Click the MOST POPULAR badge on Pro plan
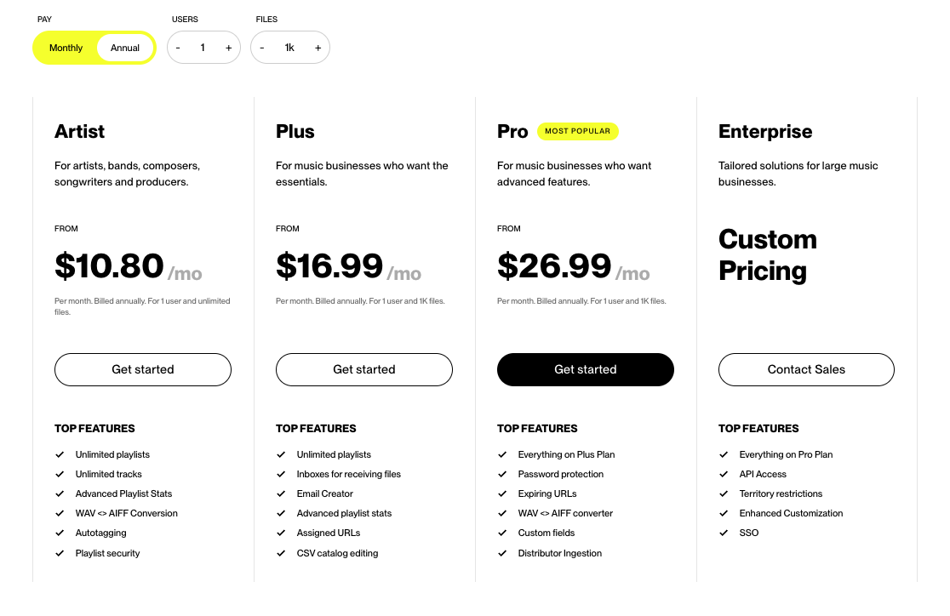Image resolution: width=950 pixels, height=616 pixels. point(578,131)
